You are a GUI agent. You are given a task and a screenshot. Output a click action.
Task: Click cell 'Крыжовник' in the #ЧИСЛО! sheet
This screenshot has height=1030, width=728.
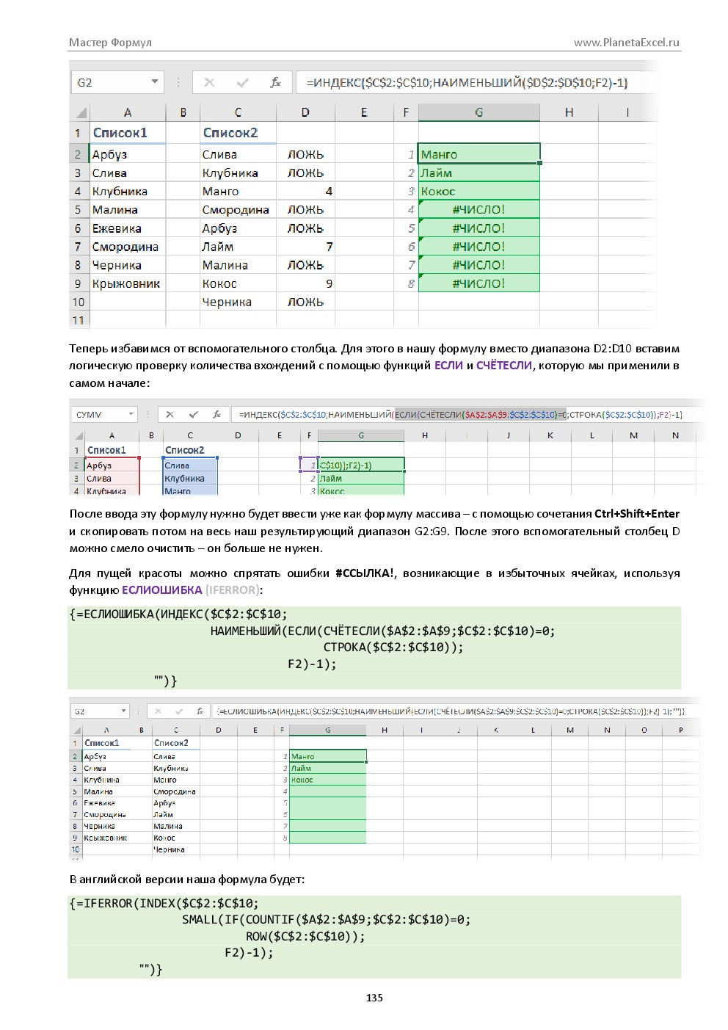(127, 284)
